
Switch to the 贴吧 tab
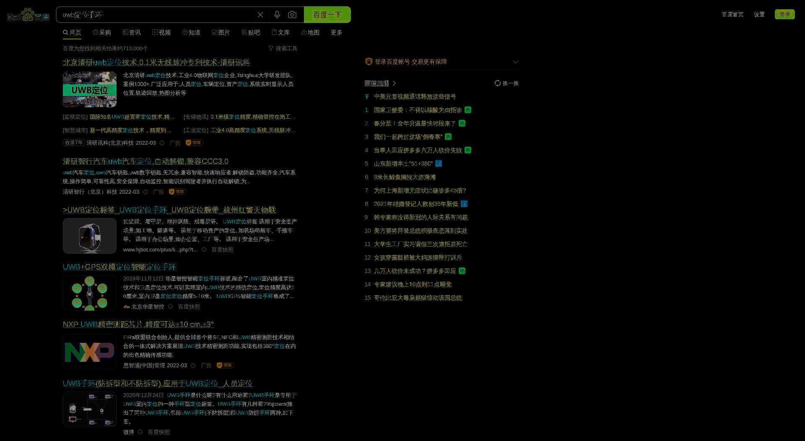pyautogui.click(x=251, y=32)
